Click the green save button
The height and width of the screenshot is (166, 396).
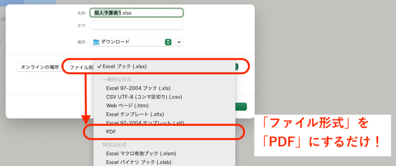pos(241,107)
